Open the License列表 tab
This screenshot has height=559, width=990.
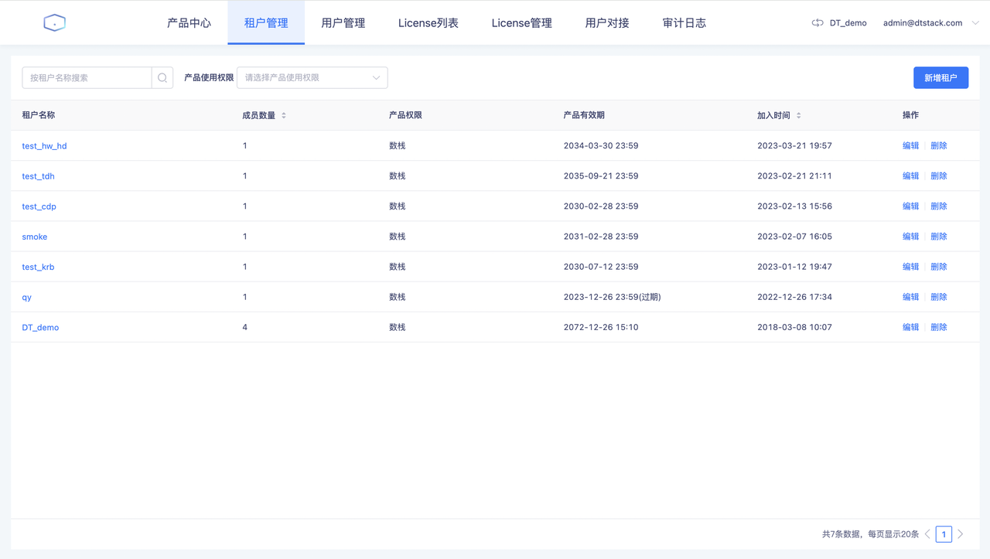pos(428,23)
